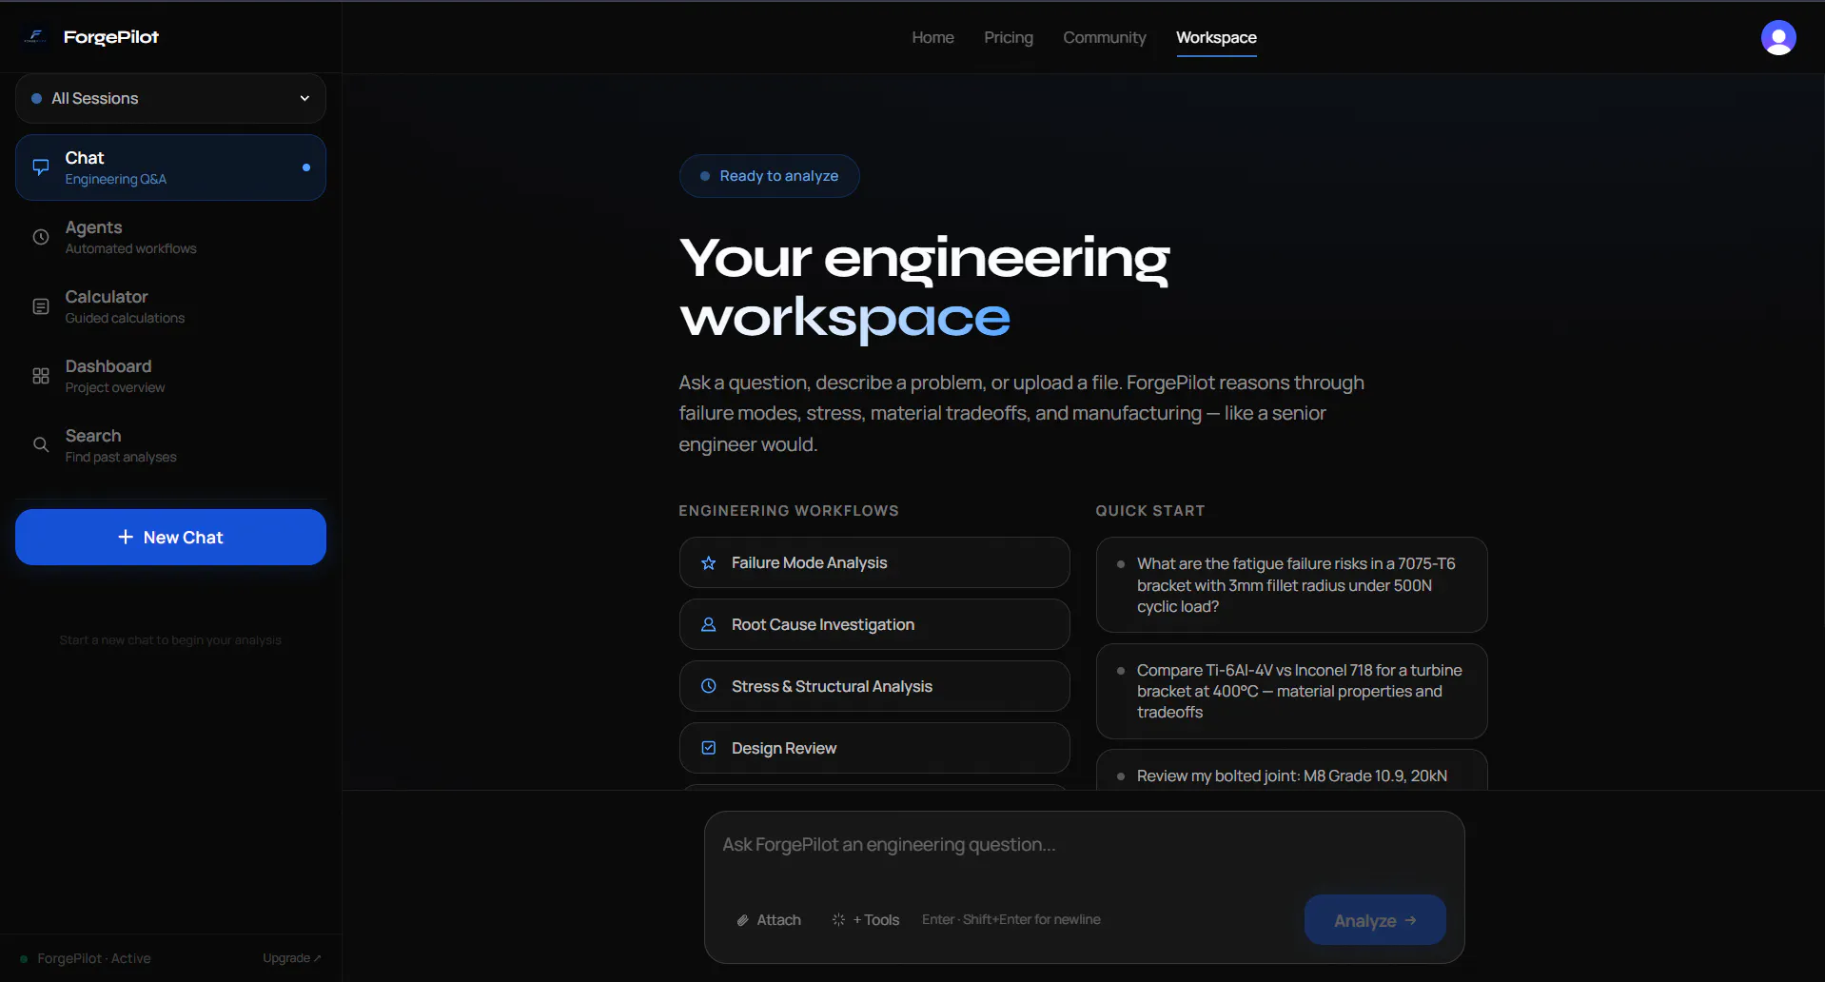Click the blue unread dot on Chat item
The height and width of the screenshot is (982, 1825).
(x=306, y=167)
